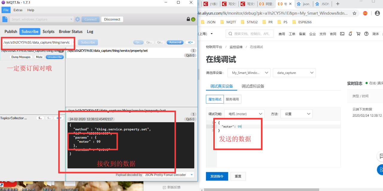Click the 发送指令 send command button

click(x=217, y=176)
